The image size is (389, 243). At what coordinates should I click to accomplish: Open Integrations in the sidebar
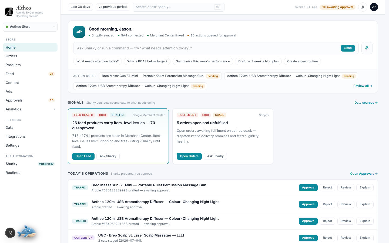[30, 137]
